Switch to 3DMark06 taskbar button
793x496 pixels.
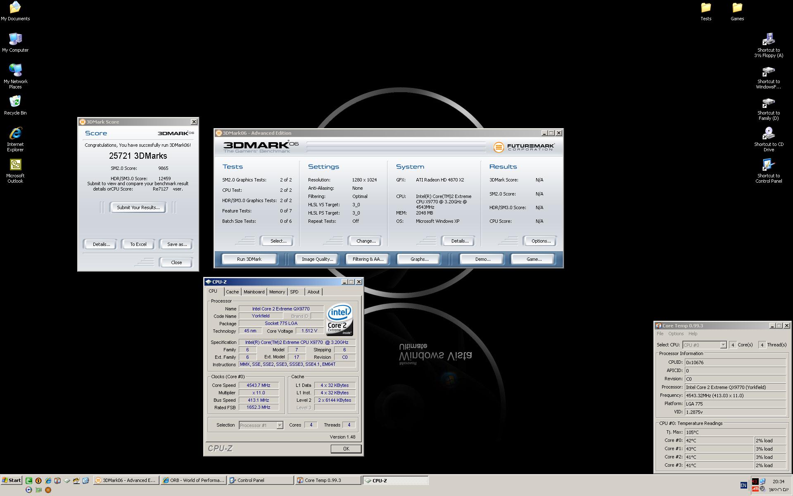pyautogui.click(x=126, y=480)
